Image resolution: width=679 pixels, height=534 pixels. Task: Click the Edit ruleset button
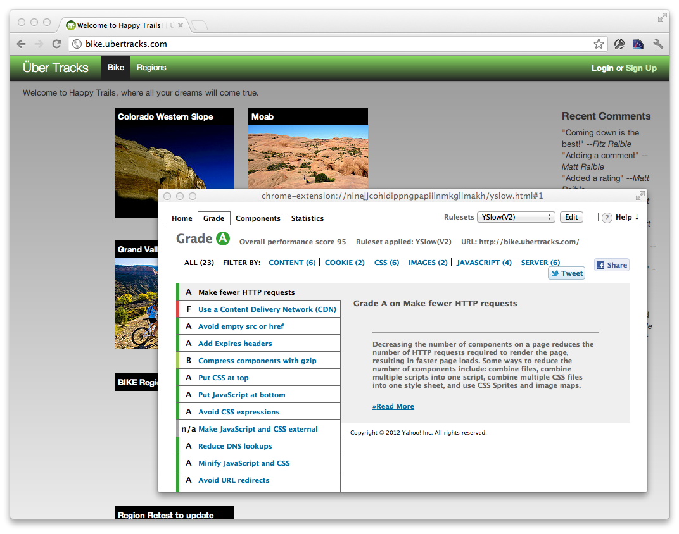(571, 217)
